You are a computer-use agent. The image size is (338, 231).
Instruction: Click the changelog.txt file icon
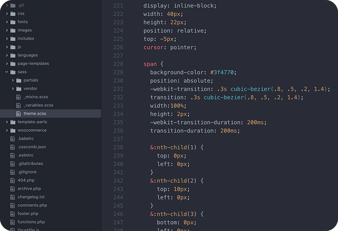(x=13, y=197)
